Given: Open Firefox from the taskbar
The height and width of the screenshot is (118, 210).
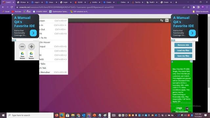Looking at the screenshot, I should point(56,115).
